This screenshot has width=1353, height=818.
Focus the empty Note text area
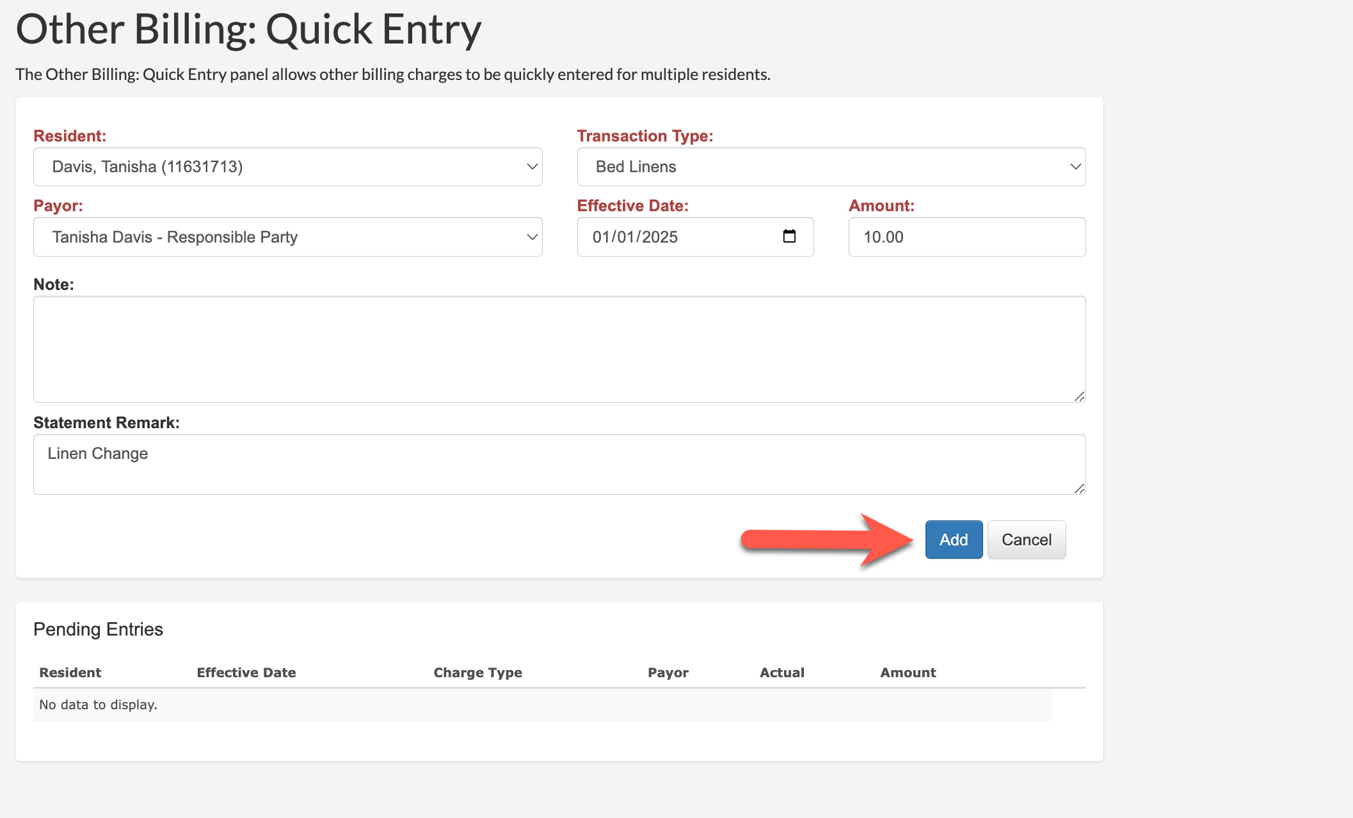(559, 349)
